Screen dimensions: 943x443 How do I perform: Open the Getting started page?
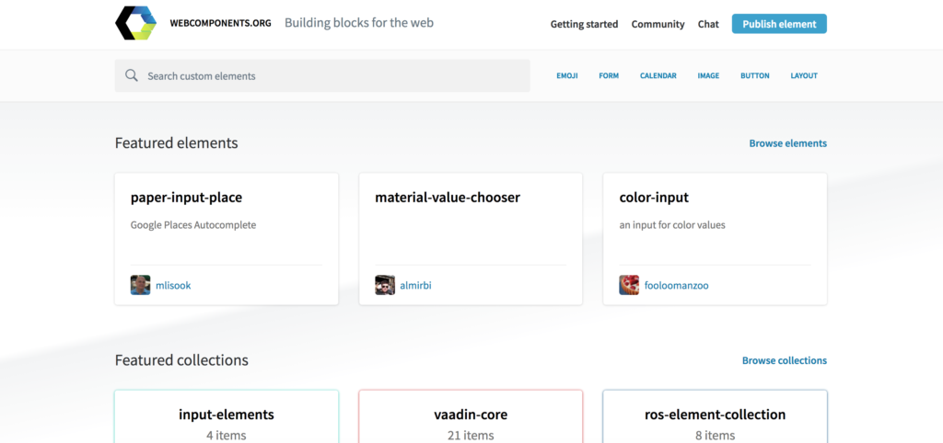click(584, 24)
